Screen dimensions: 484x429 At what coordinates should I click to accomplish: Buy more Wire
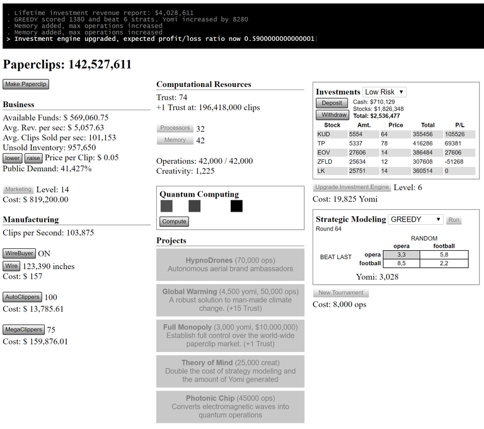coord(11,266)
